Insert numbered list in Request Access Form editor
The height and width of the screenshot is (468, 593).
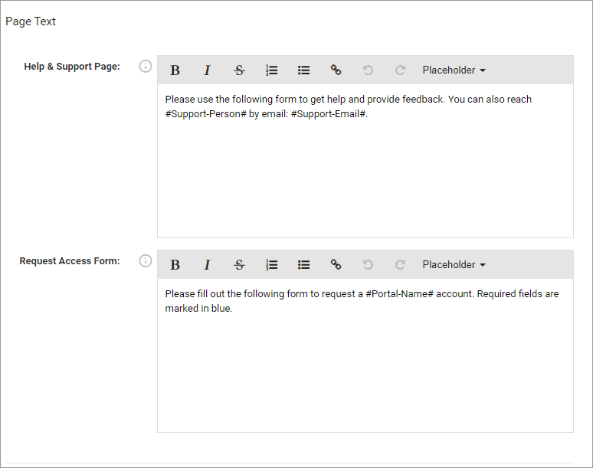coord(271,264)
